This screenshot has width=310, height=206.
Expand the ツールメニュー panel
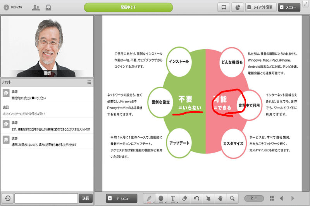[121, 198]
